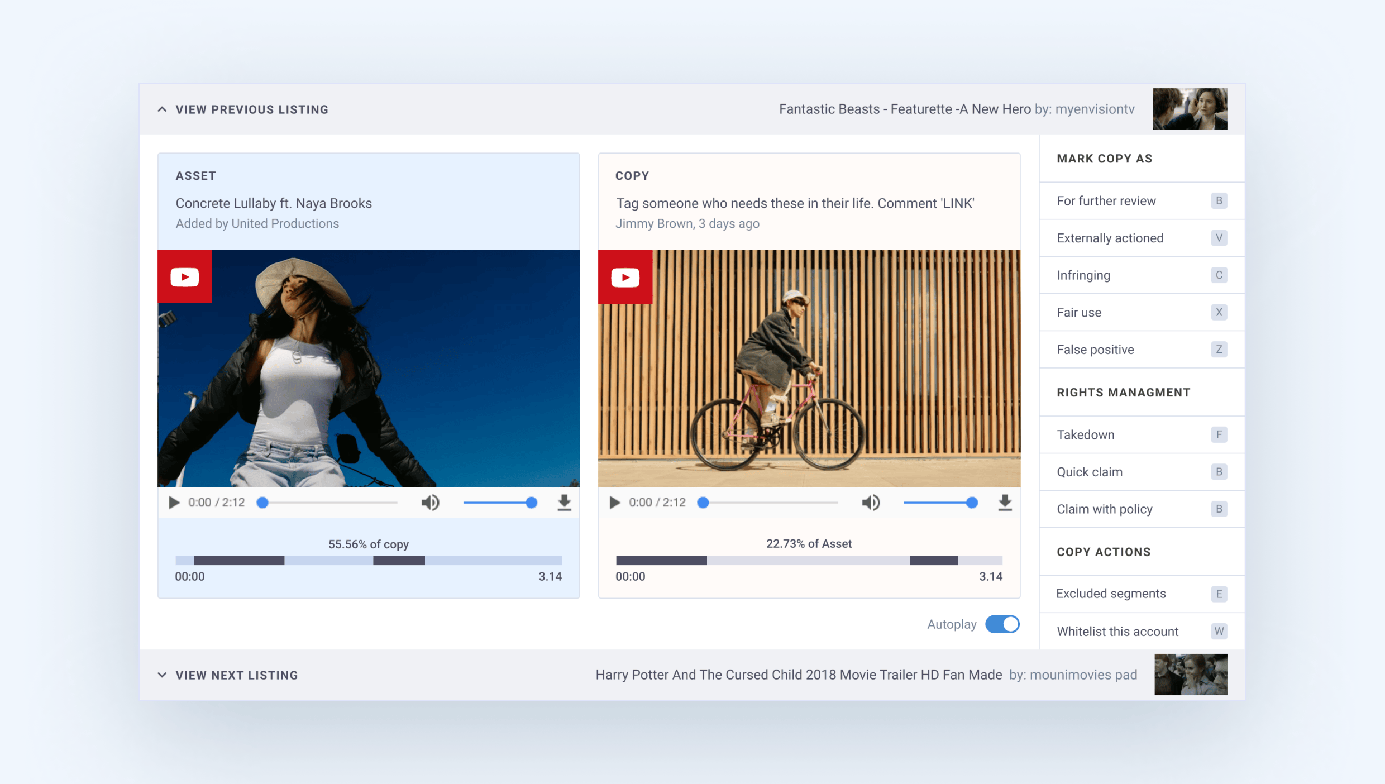The width and height of the screenshot is (1385, 784).
Task: Click the YouTube icon on the Copy video
Action: click(625, 276)
